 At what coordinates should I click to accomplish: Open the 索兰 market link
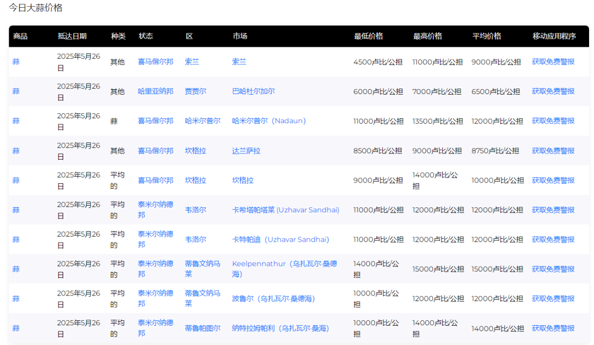tap(239, 62)
